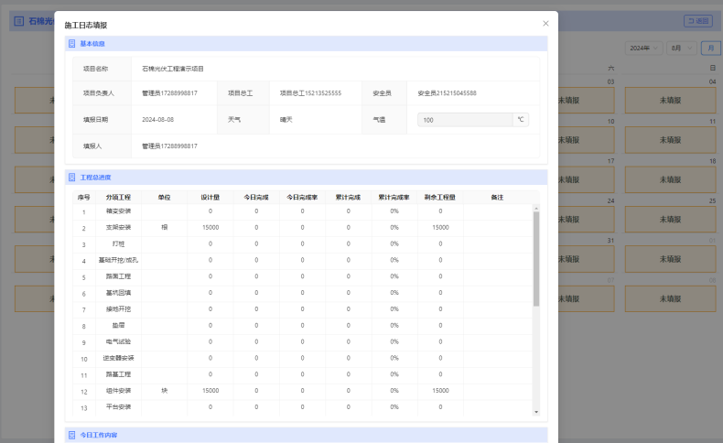Click the 项目名称 field label
This screenshot has width=723, height=443.
[x=95, y=69]
